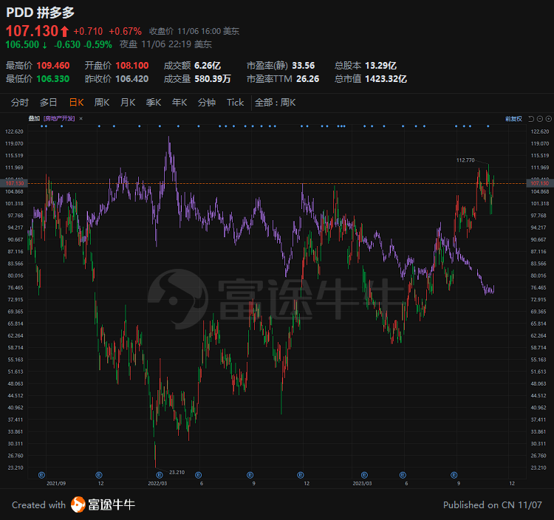
Task: Click the 收盘价 11/06 16:00 美东 timestamp
Action: click(x=194, y=32)
